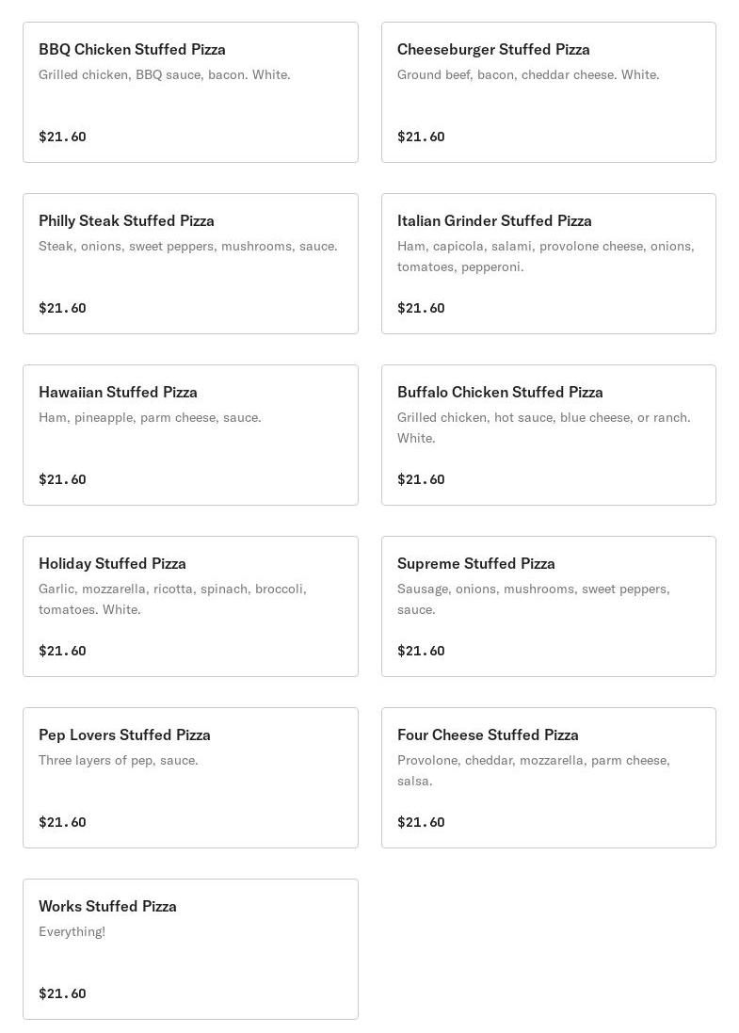This screenshot has height=1033, width=739.
Task: Select the Four Cheese Stuffed Pizza title
Action: click(x=488, y=734)
